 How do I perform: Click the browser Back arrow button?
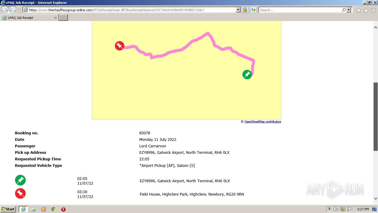point(5,10)
